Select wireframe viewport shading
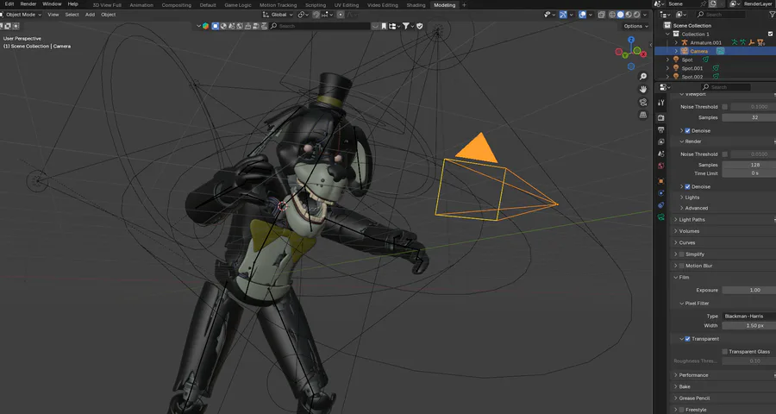776x414 pixels. pos(612,15)
